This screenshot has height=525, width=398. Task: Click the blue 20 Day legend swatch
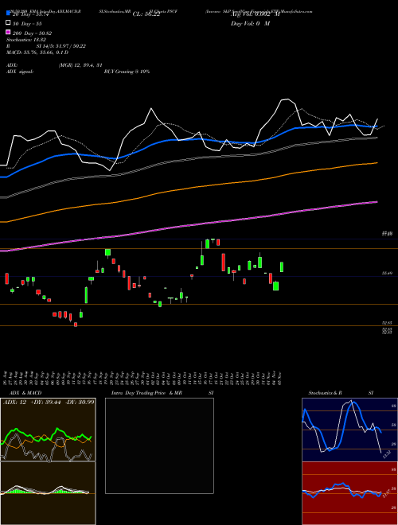pos(8,14)
